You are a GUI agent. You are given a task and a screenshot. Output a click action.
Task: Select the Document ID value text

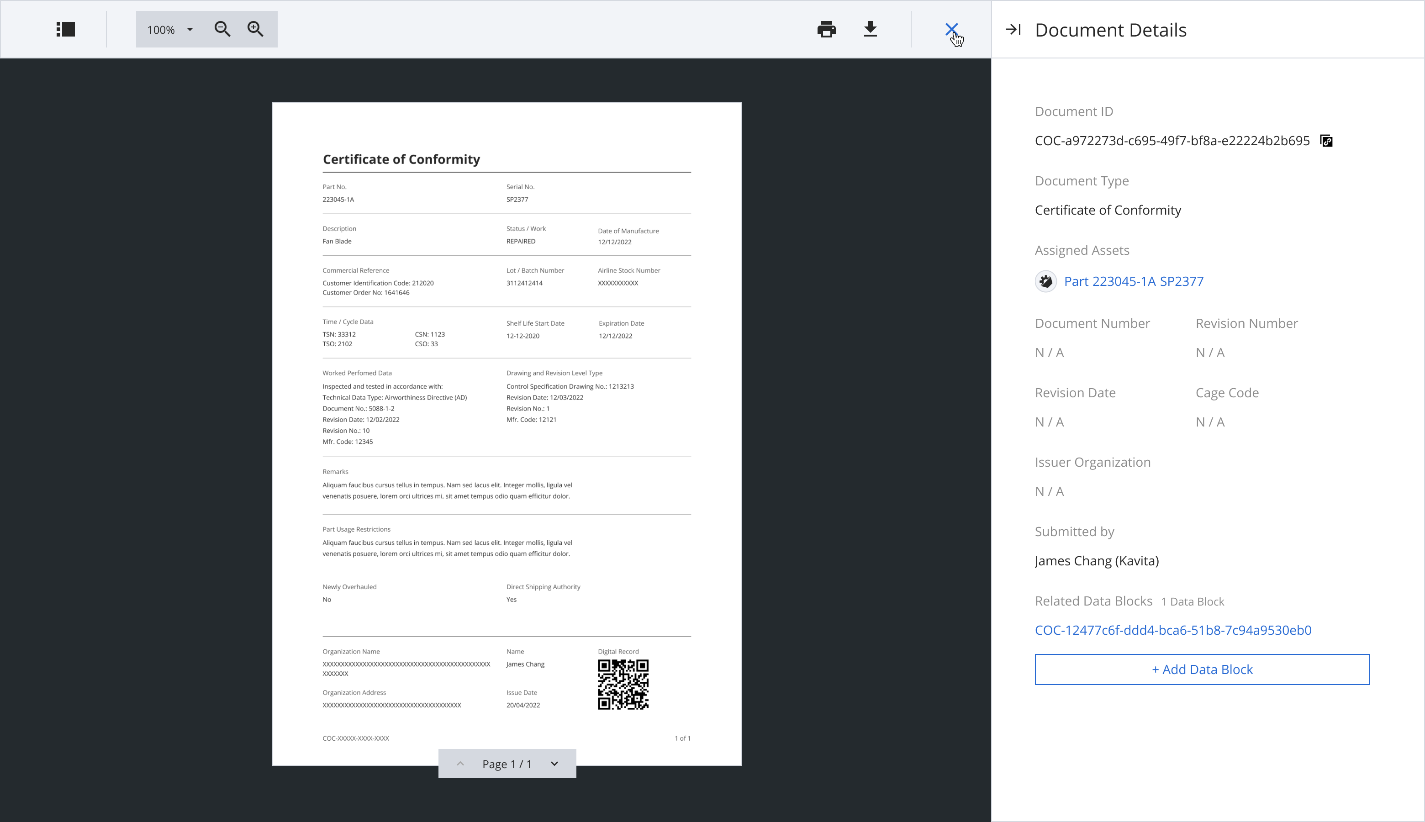(x=1172, y=141)
